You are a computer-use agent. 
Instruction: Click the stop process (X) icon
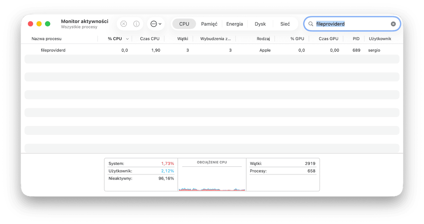coord(123,24)
